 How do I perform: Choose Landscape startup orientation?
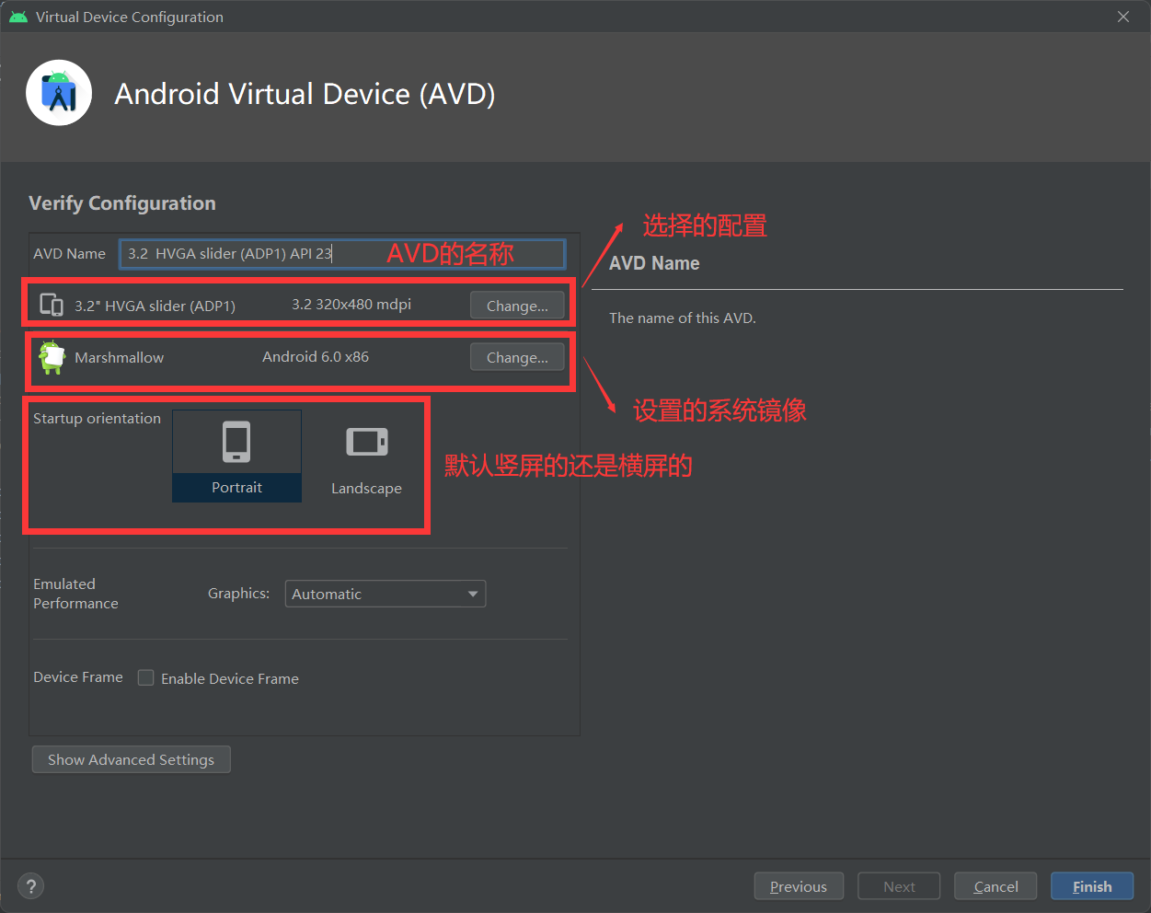click(366, 456)
